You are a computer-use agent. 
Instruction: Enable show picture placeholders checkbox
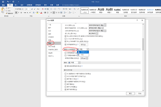[65, 79]
